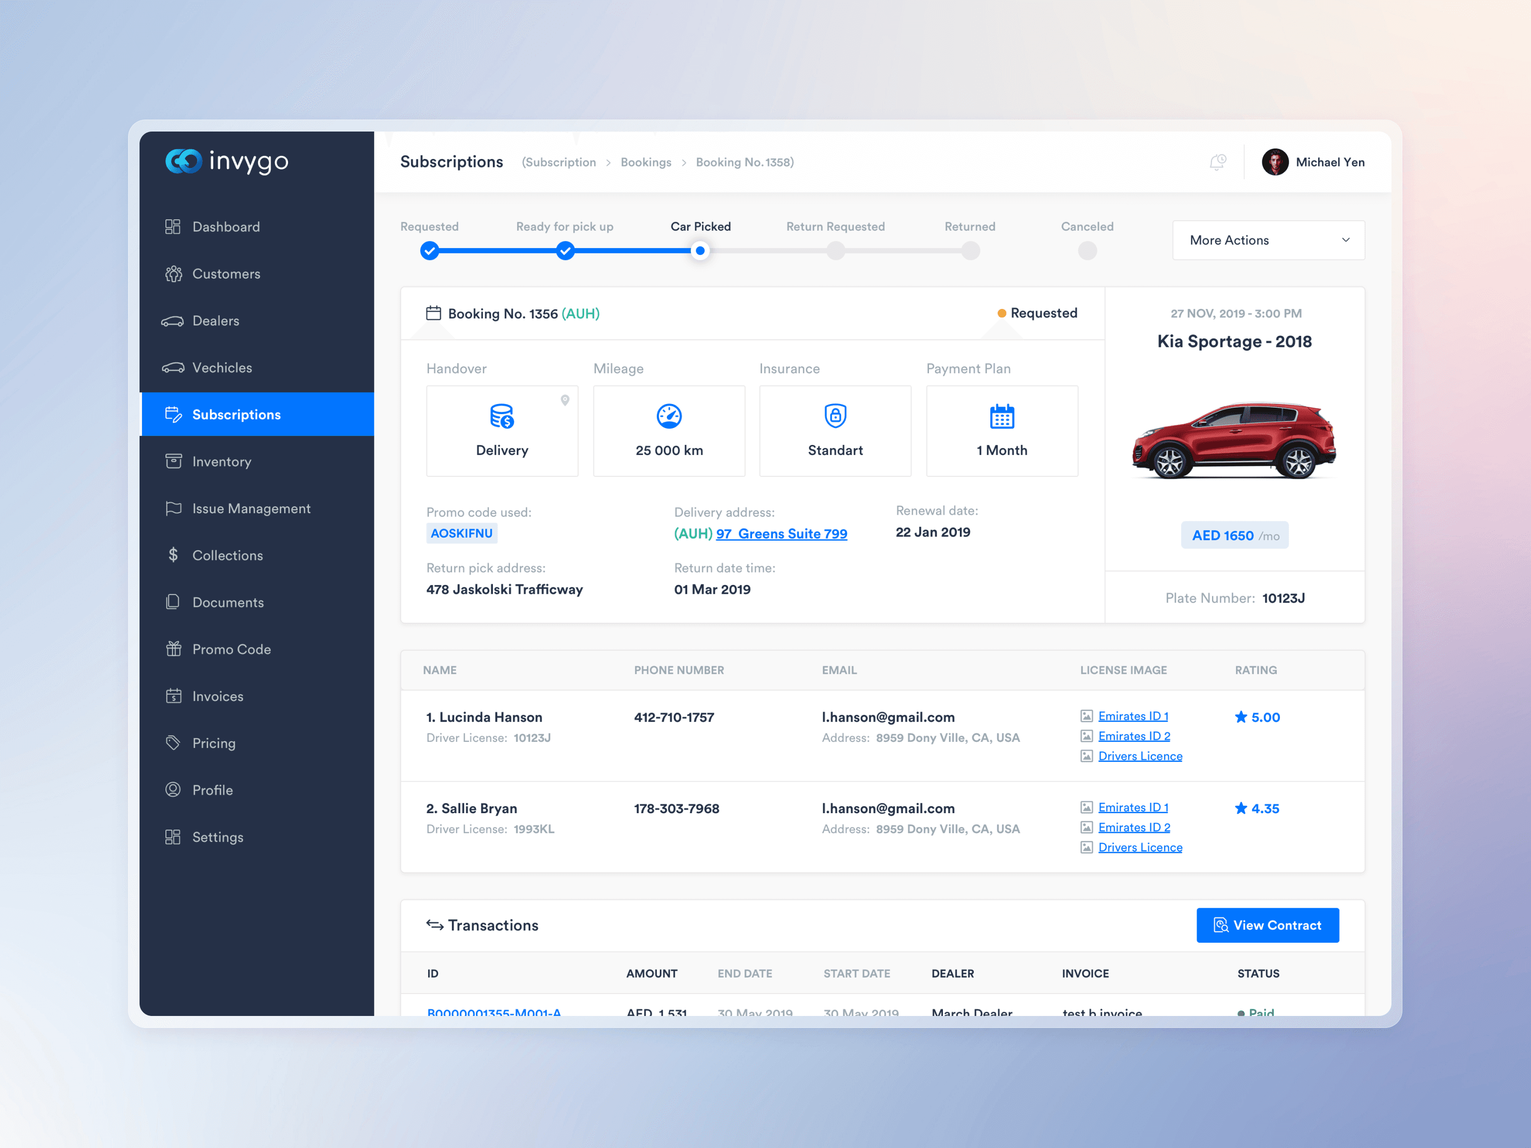Click the Inventory sidebar icon
Screen dimensions: 1531x1148
(173, 461)
